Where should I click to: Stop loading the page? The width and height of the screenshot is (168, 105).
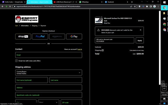coord(10,6)
